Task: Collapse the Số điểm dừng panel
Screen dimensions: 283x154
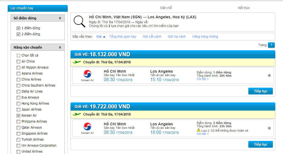Action: point(60,18)
